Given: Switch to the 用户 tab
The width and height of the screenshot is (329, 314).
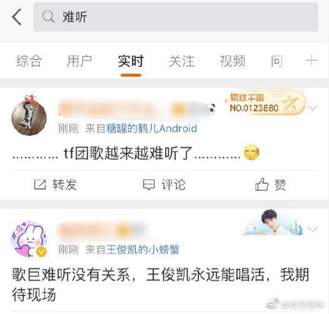Looking at the screenshot, I should (79, 61).
